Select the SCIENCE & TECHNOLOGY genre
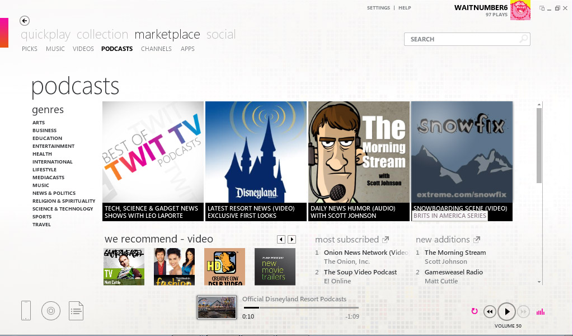Viewport: 573px width, 336px height. pyautogui.click(x=63, y=209)
